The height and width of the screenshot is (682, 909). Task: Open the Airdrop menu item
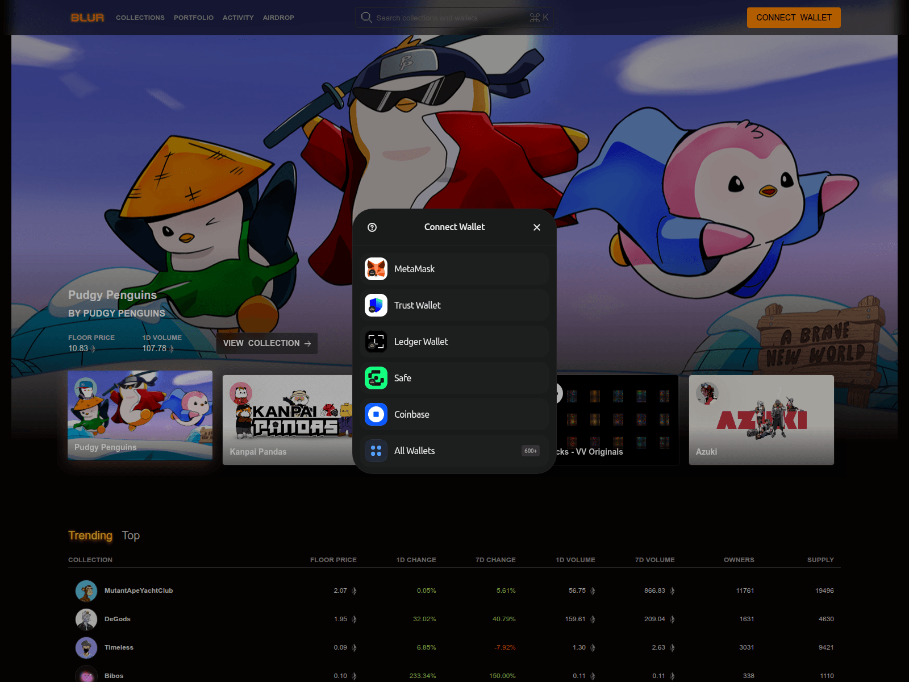[278, 18]
